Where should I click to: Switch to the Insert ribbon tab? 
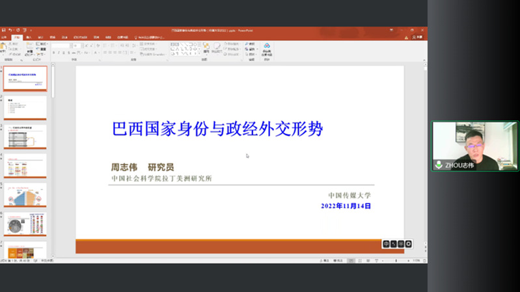(29, 37)
